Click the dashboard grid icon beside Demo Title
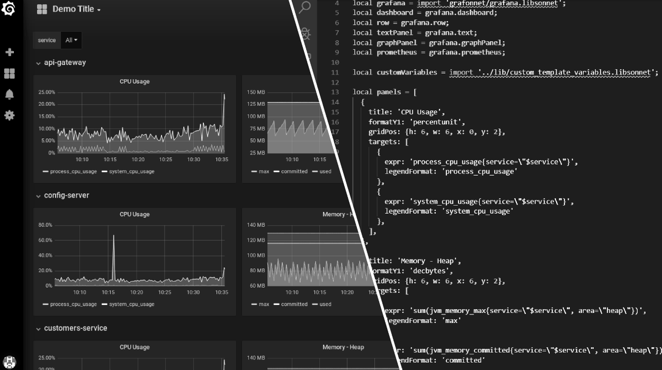This screenshot has width=662, height=370. coord(42,9)
